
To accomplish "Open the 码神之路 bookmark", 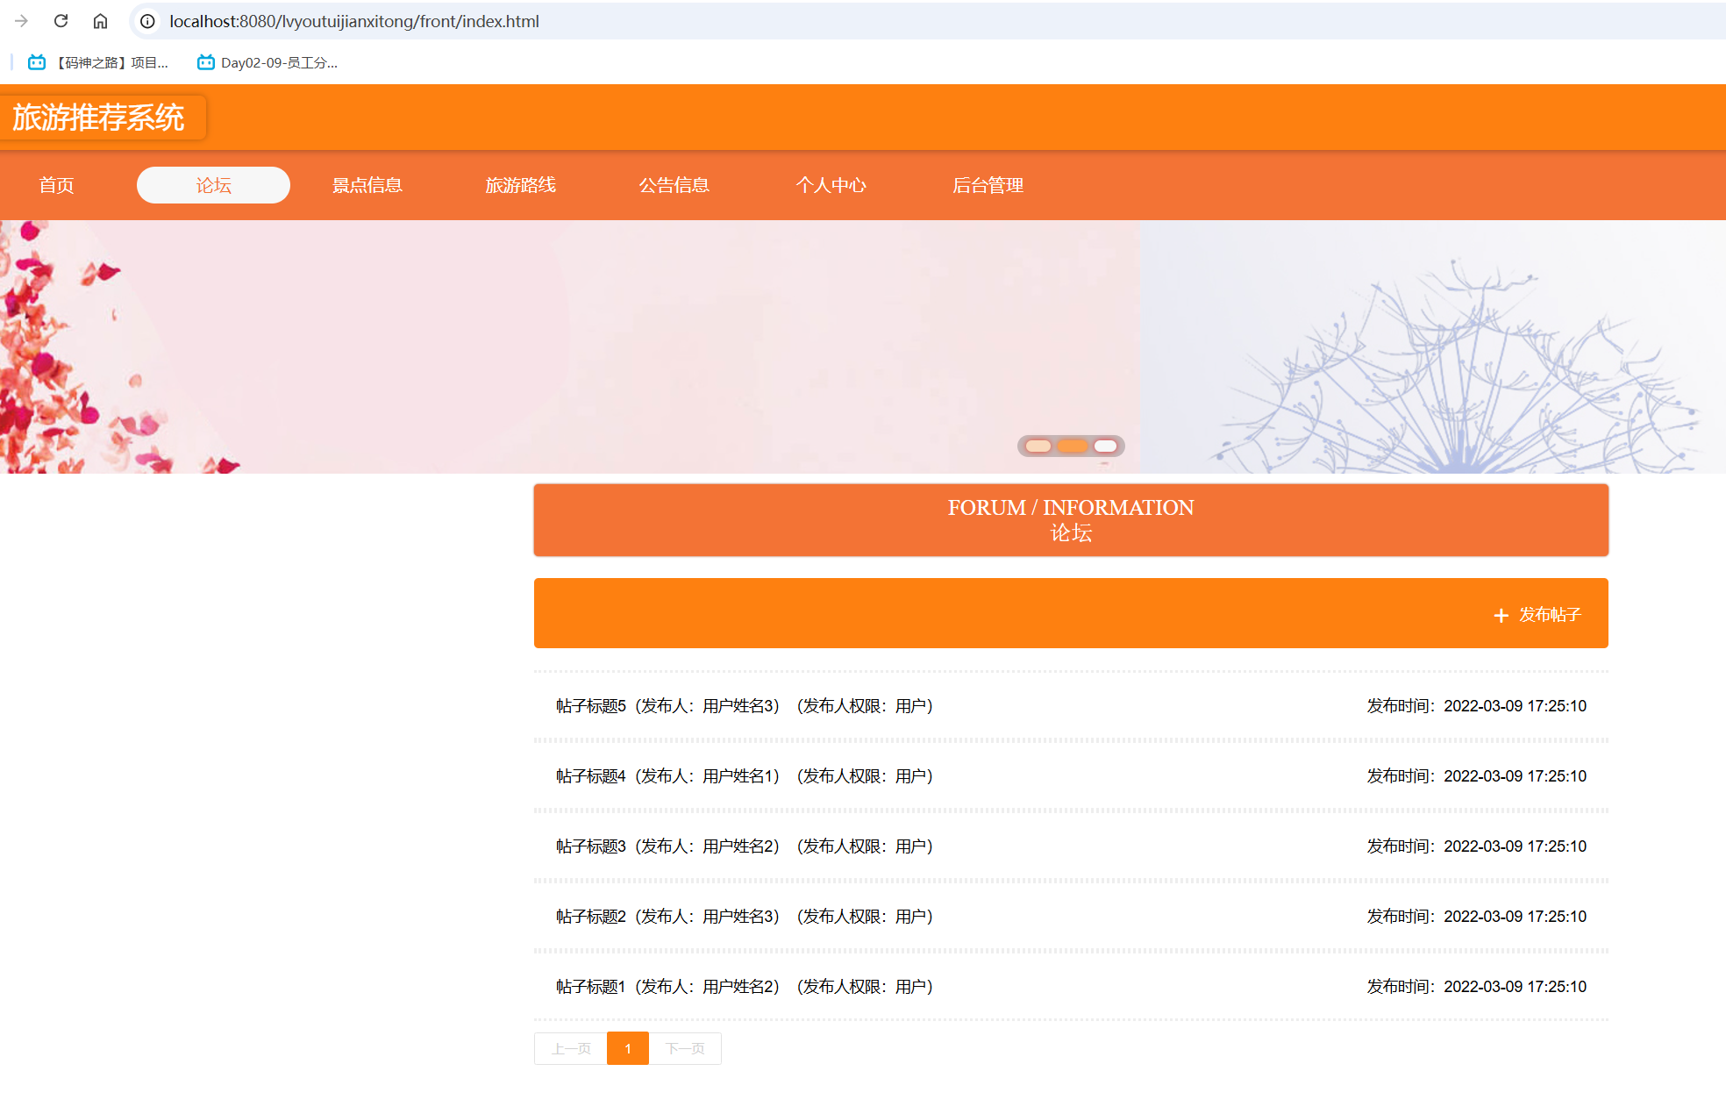I will pyautogui.click(x=98, y=62).
